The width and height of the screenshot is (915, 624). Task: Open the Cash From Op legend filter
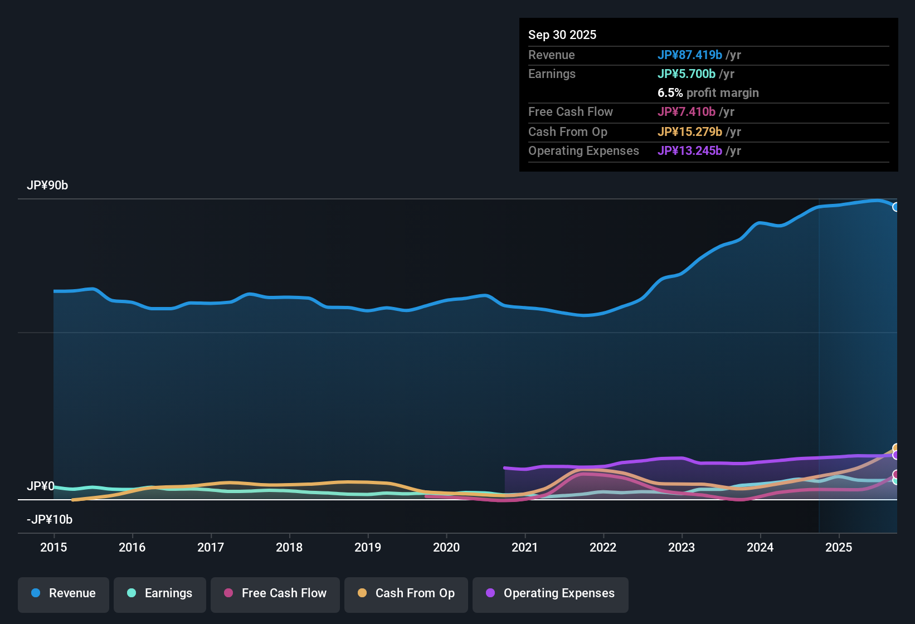(406, 593)
